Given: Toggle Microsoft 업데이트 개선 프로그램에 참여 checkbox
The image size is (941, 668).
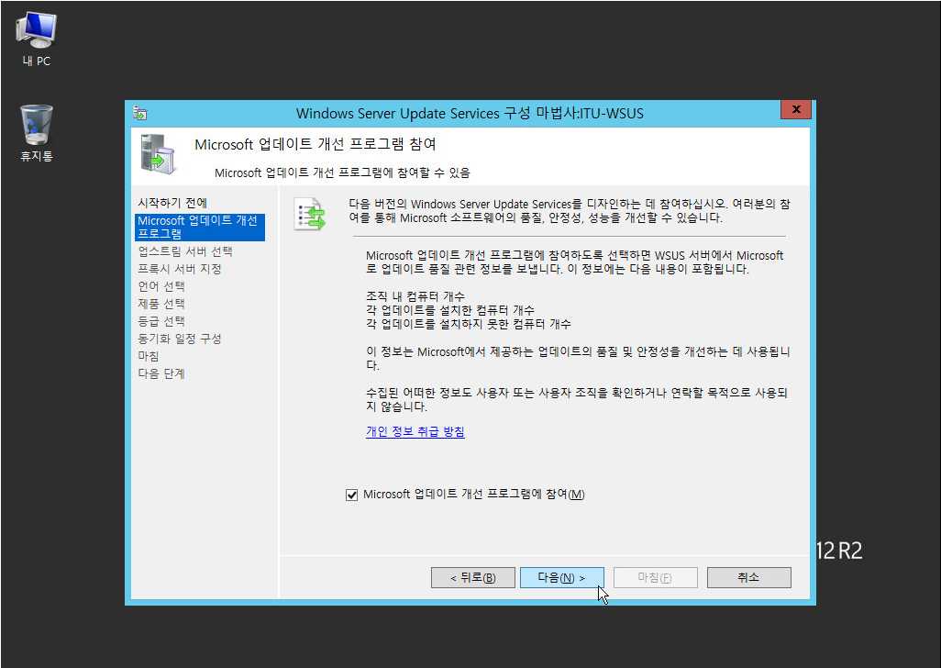Looking at the screenshot, I should click(351, 495).
